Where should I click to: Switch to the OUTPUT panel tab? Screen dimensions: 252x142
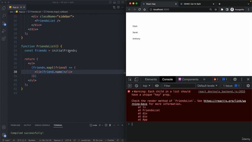[x=27, y=125]
